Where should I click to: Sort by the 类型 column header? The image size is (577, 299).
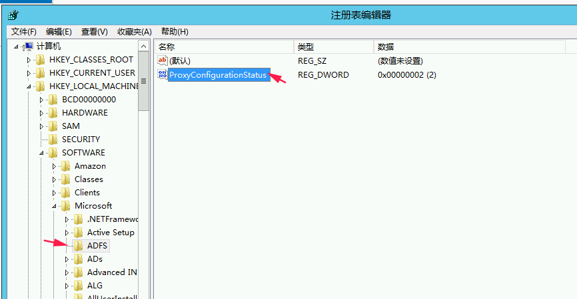[334, 47]
